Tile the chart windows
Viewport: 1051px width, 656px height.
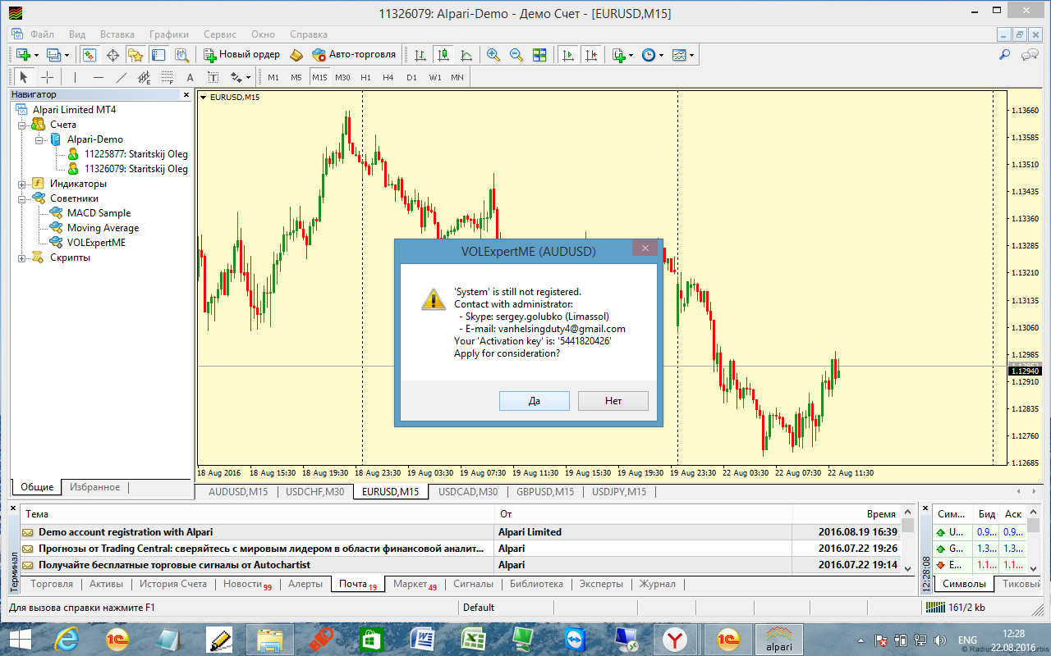coord(539,55)
